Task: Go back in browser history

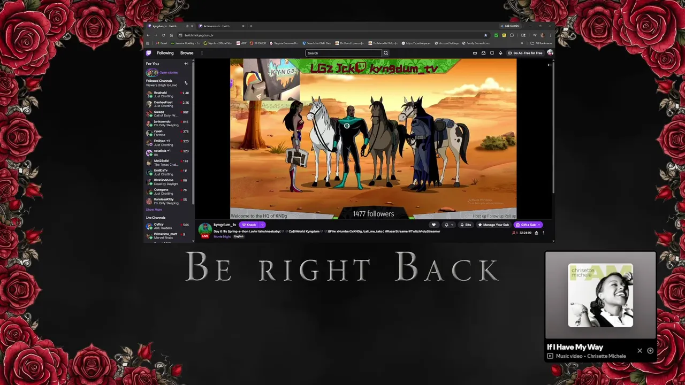Action: [148, 35]
